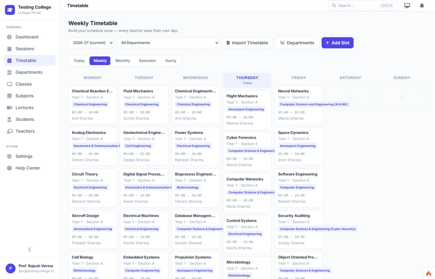Click the Subjects book icon in sidebar
Screen dimensions: 435x279
tap(9, 96)
